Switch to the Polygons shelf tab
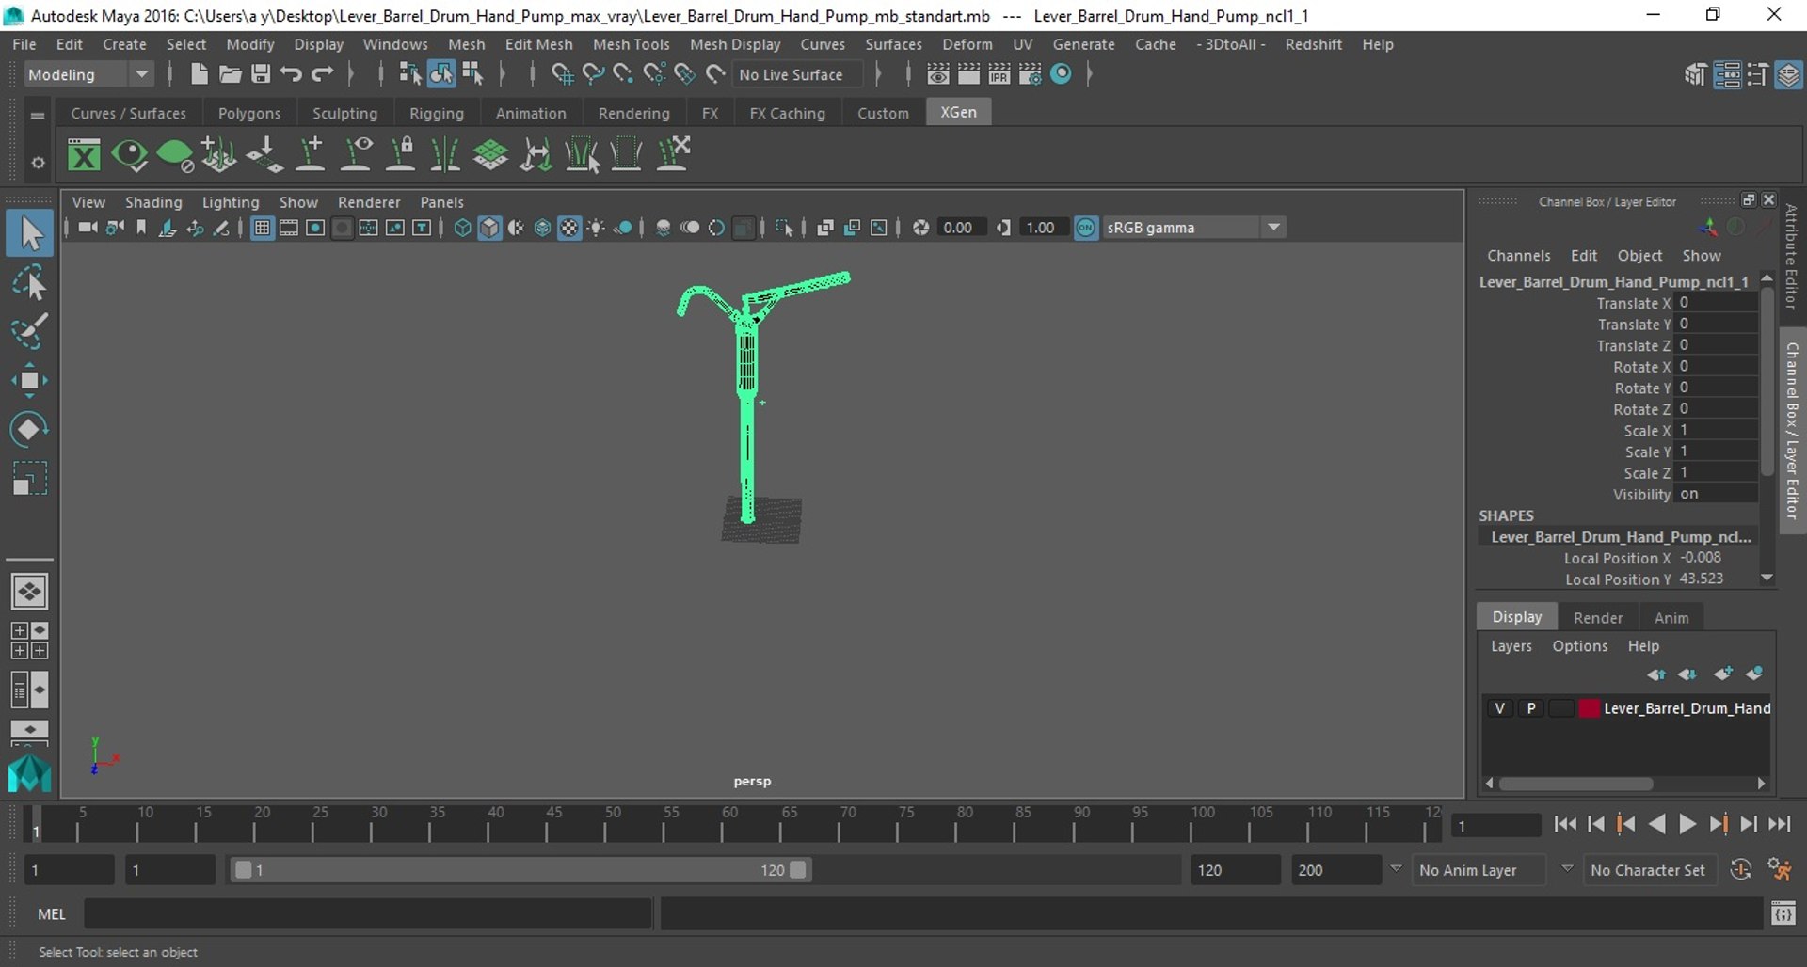Viewport: 1807px width, 967px height. tap(249, 113)
